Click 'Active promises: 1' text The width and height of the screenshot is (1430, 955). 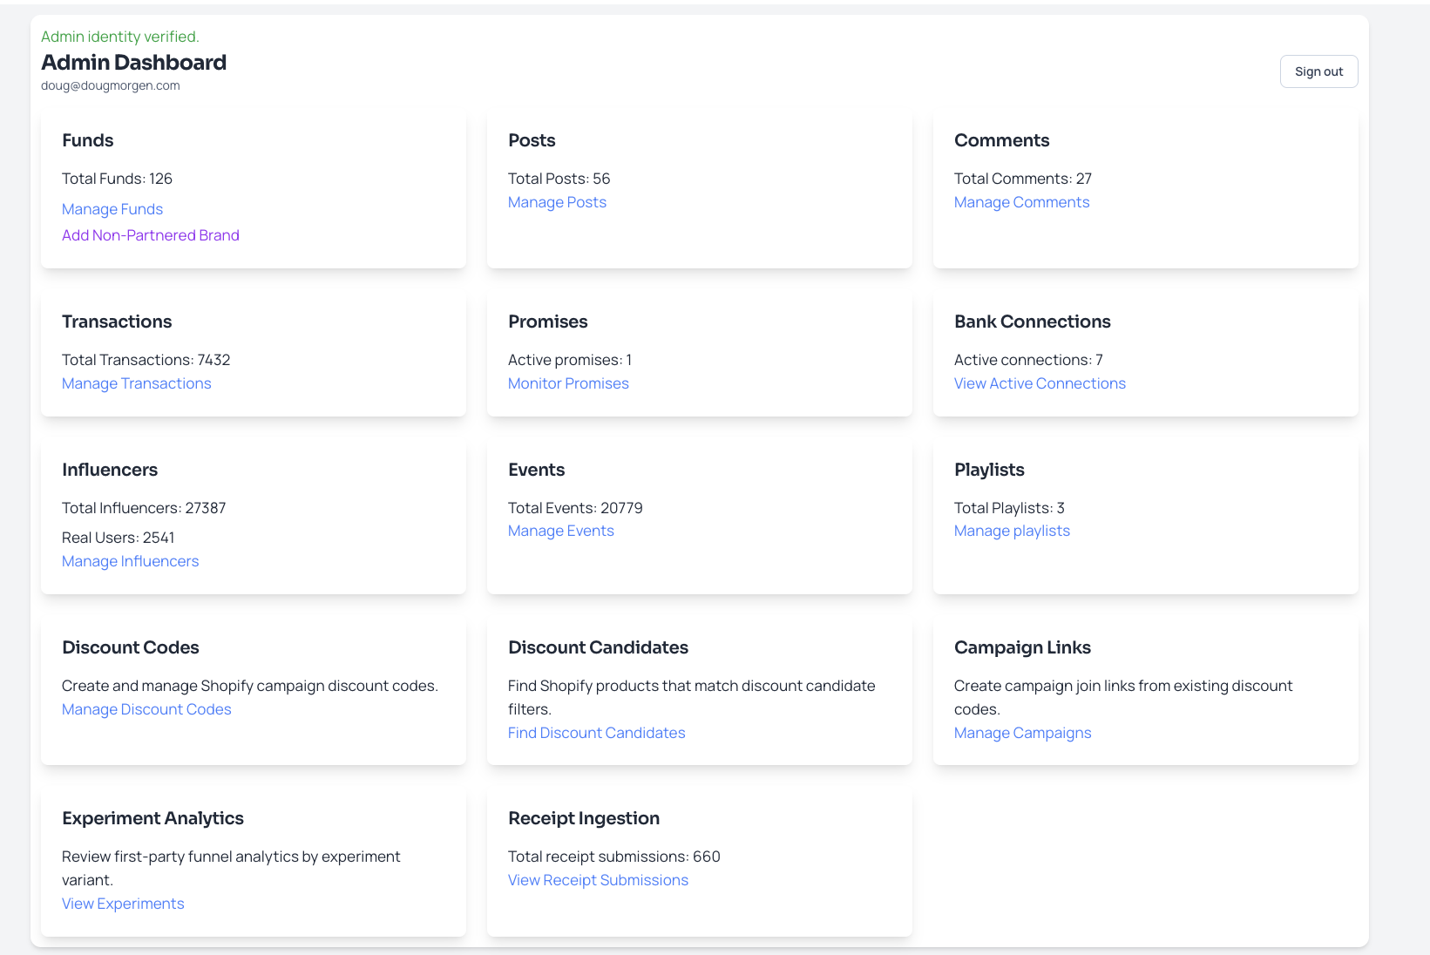(x=570, y=360)
